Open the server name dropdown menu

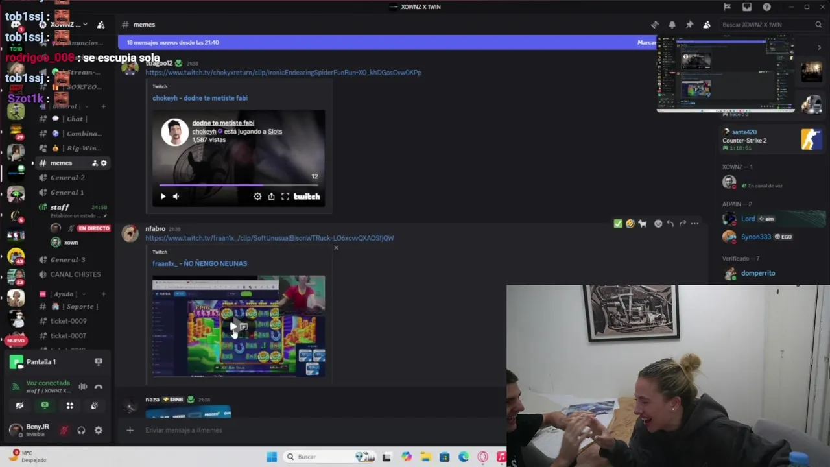[x=69, y=25]
